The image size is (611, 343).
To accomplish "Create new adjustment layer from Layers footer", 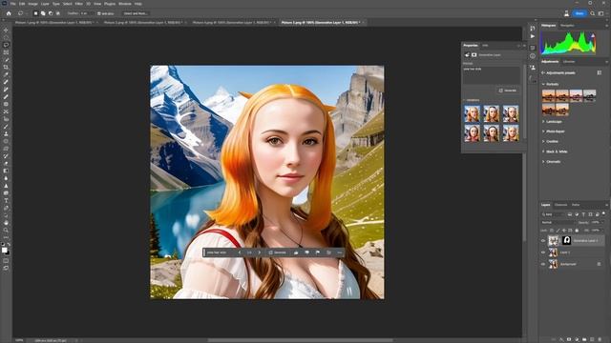I will 577,339.
